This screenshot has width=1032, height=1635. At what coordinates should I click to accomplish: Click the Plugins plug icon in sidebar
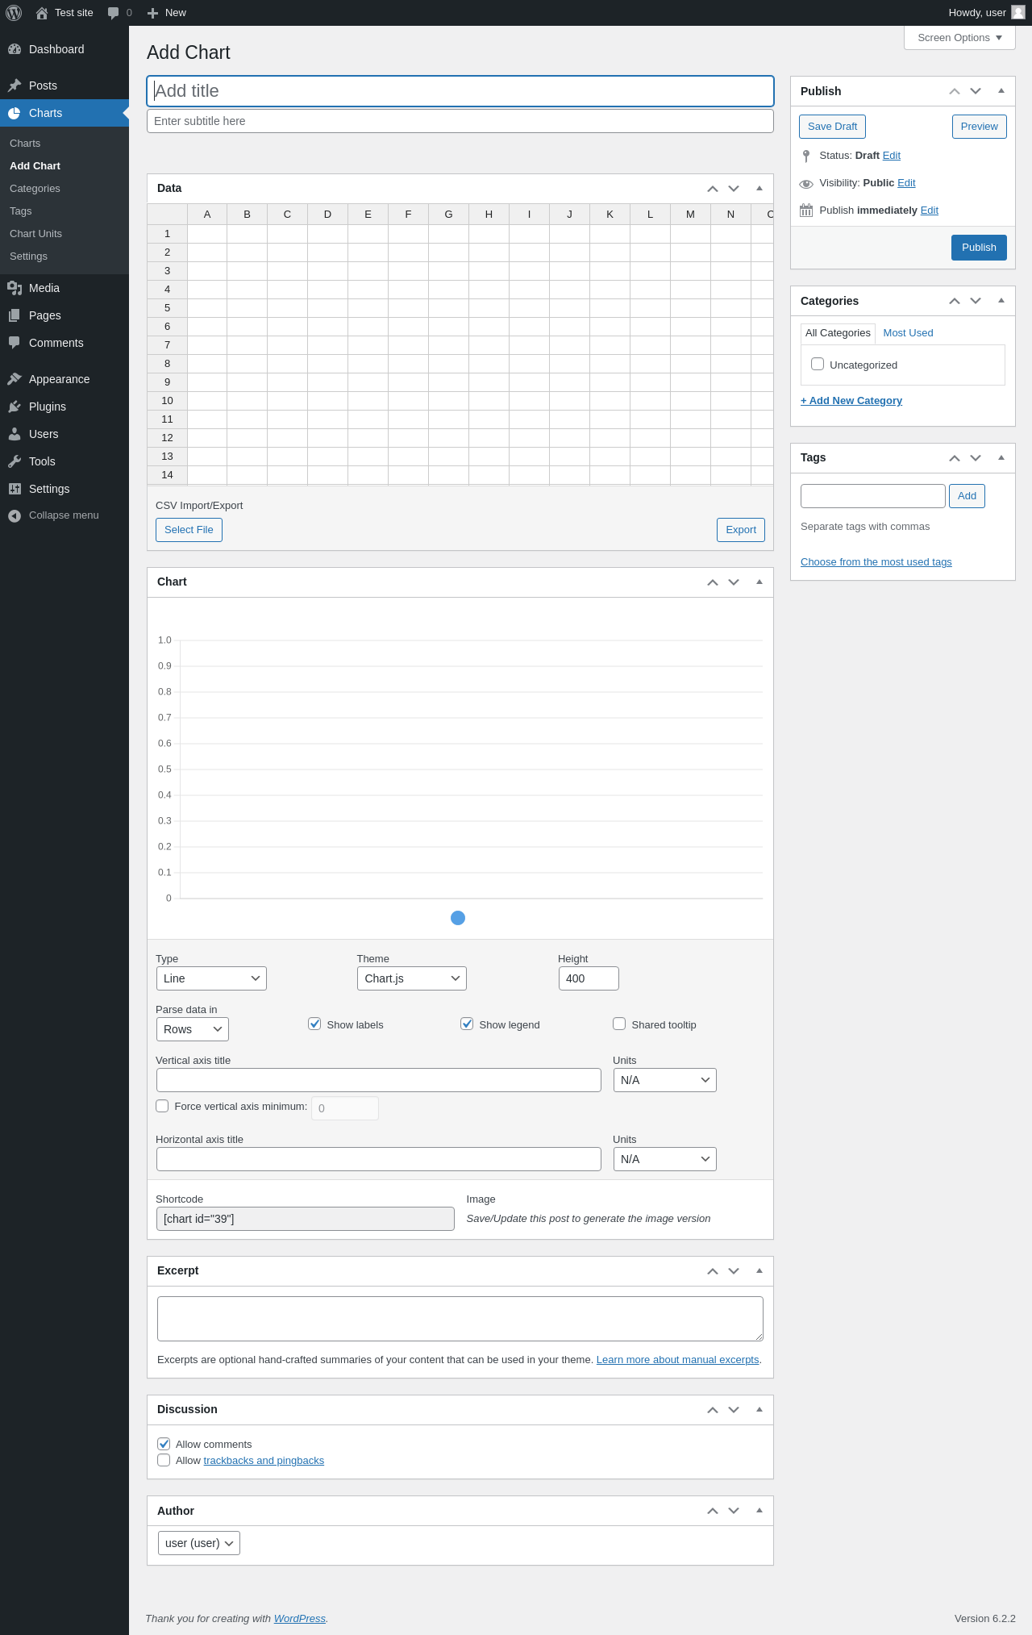coord(15,407)
